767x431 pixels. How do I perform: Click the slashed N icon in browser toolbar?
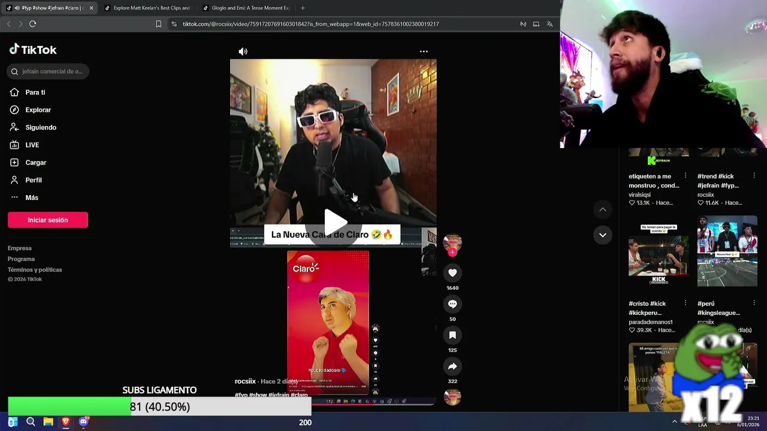tap(523, 24)
